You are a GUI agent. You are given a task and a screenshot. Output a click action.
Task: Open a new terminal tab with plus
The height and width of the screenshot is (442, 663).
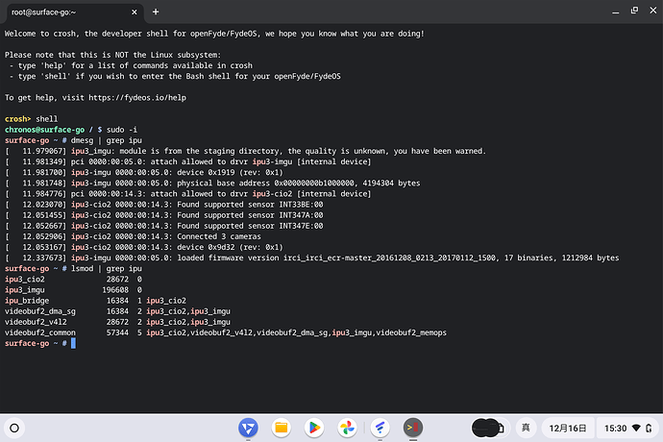(x=158, y=13)
